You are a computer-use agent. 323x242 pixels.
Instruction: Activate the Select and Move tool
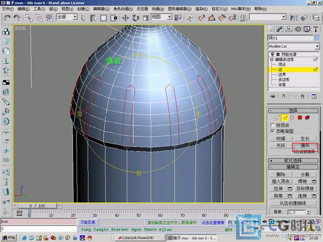(125, 18)
